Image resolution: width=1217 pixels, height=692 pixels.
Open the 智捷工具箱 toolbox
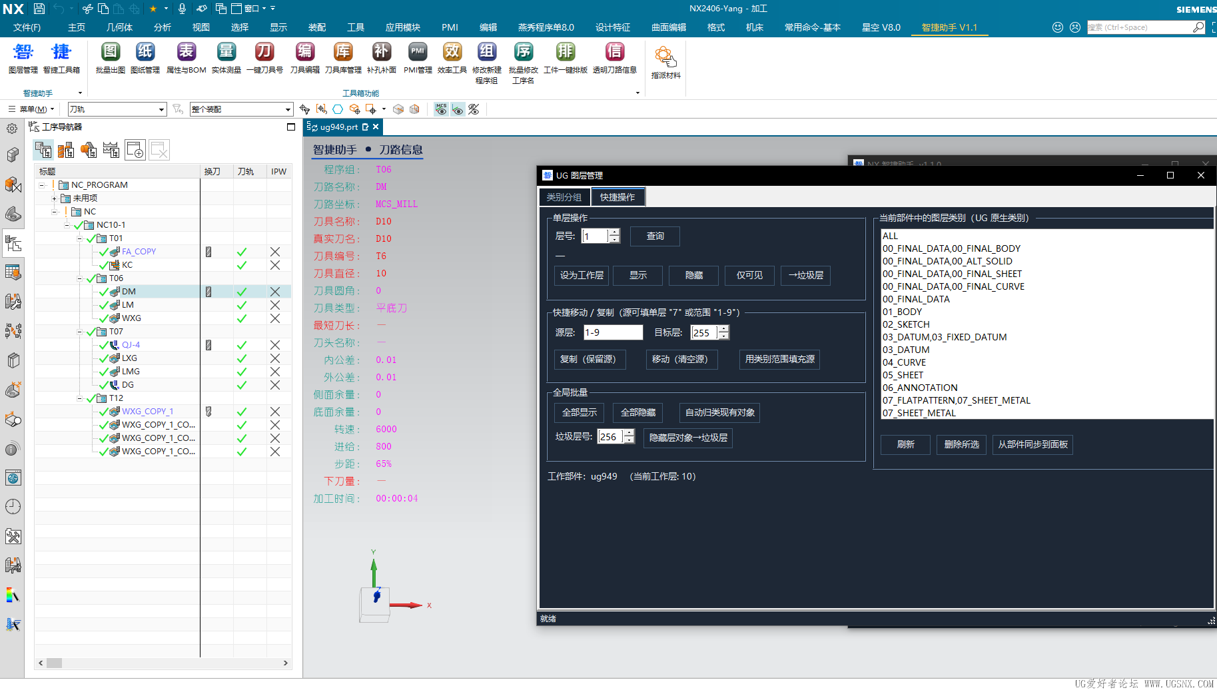(61, 58)
